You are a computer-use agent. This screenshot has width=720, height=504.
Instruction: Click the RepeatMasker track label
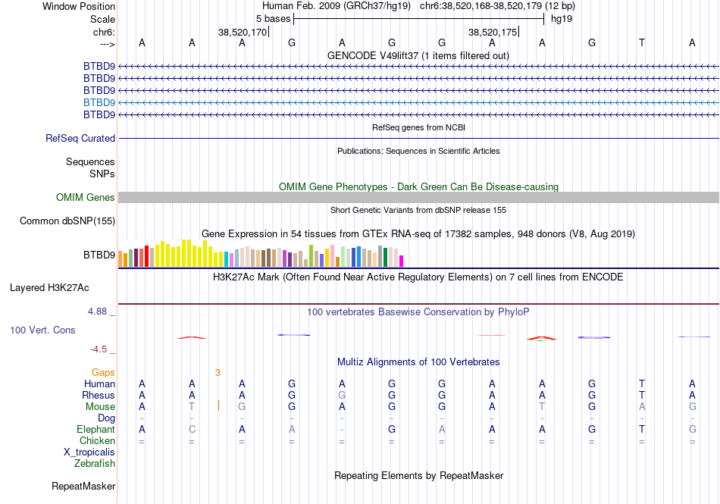click(83, 486)
